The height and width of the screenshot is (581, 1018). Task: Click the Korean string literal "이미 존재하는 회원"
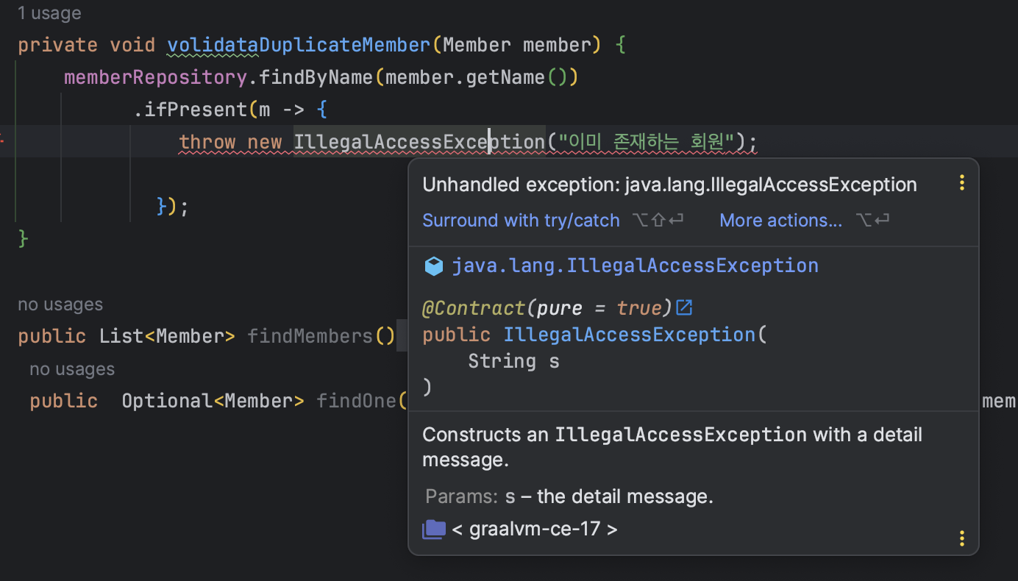tap(647, 142)
